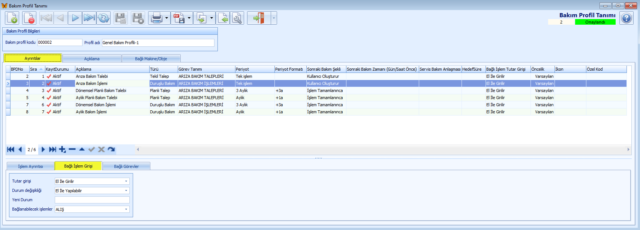Switch to the Bağlı Makine/Obje tab

coord(151,59)
